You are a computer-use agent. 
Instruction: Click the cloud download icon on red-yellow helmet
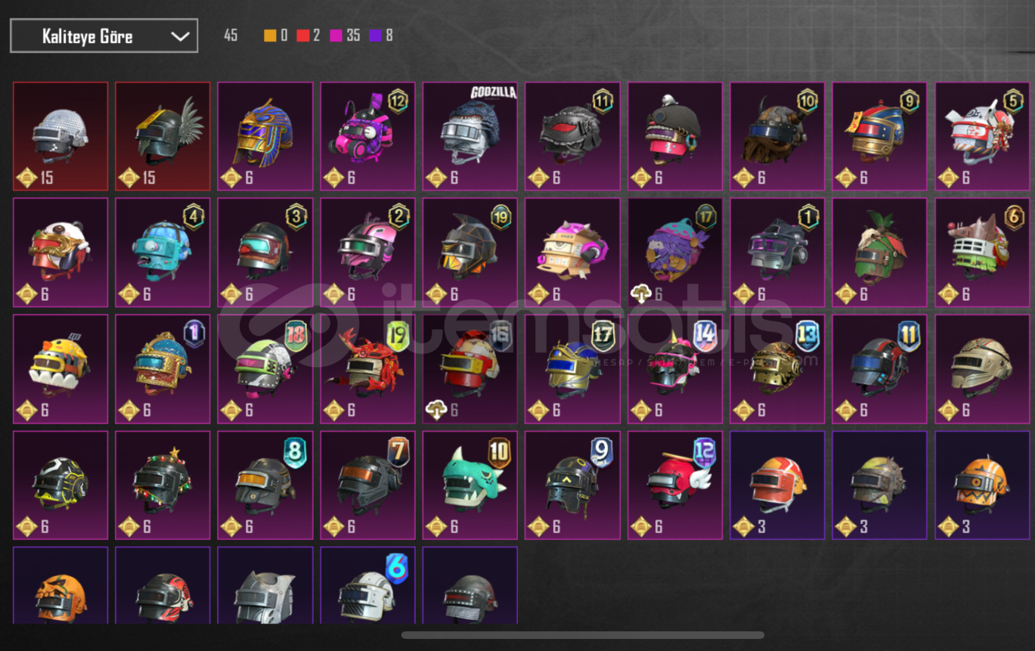[436, 410]
